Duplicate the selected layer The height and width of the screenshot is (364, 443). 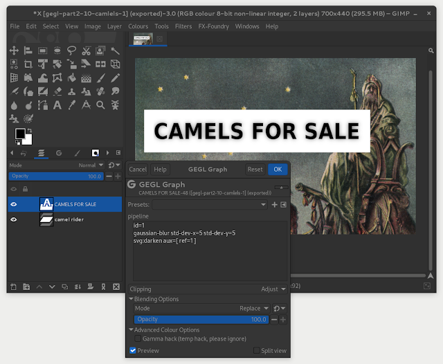coord(64,287)
